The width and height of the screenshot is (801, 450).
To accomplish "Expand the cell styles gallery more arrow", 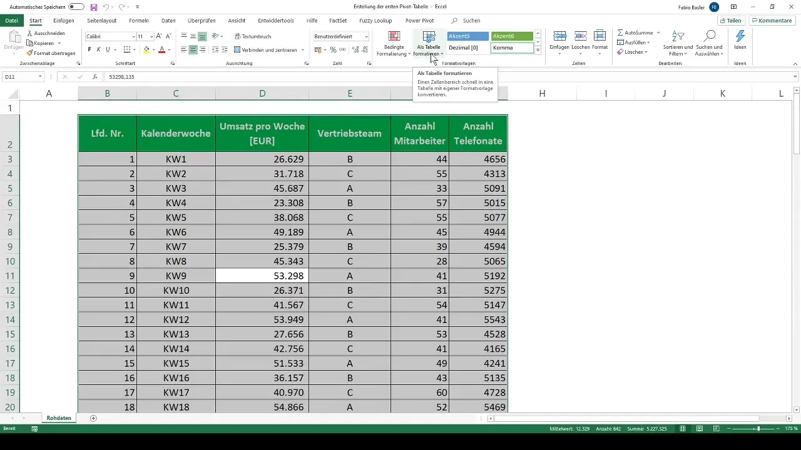I will (538, 50).
